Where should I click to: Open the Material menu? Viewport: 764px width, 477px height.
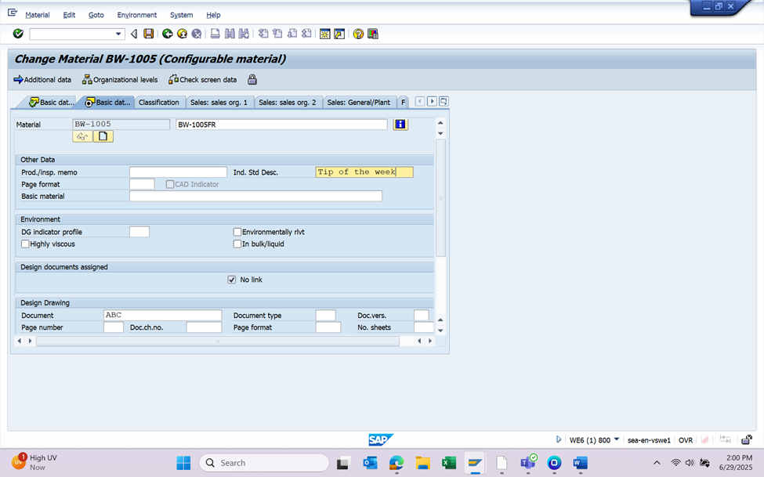38,15
